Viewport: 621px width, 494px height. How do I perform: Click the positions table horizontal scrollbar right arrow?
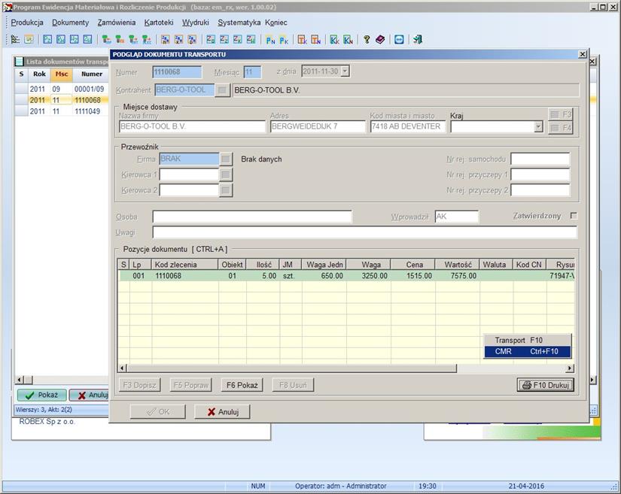point(570,368)
